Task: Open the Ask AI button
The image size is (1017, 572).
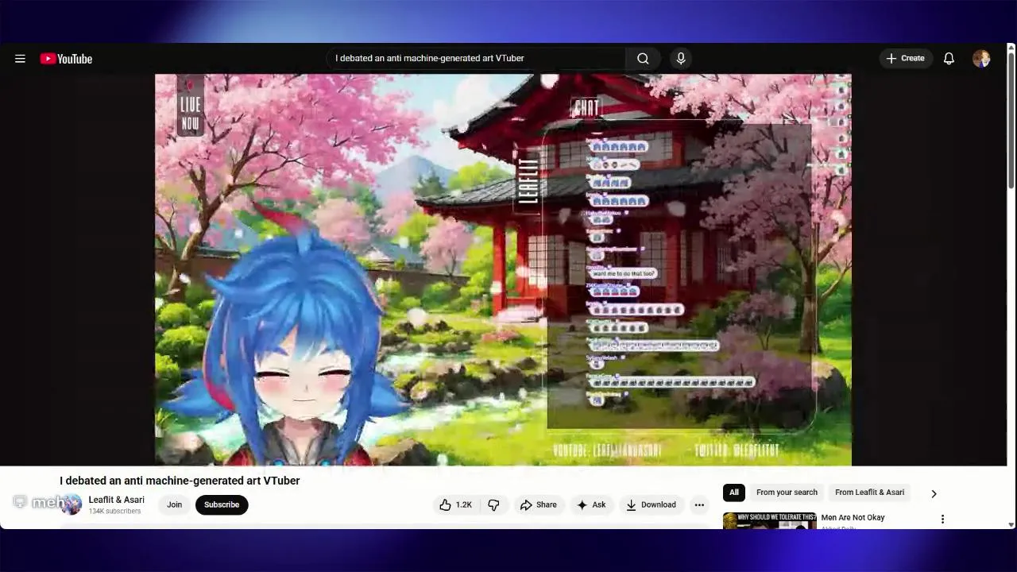Action: [x=591, y=504]
